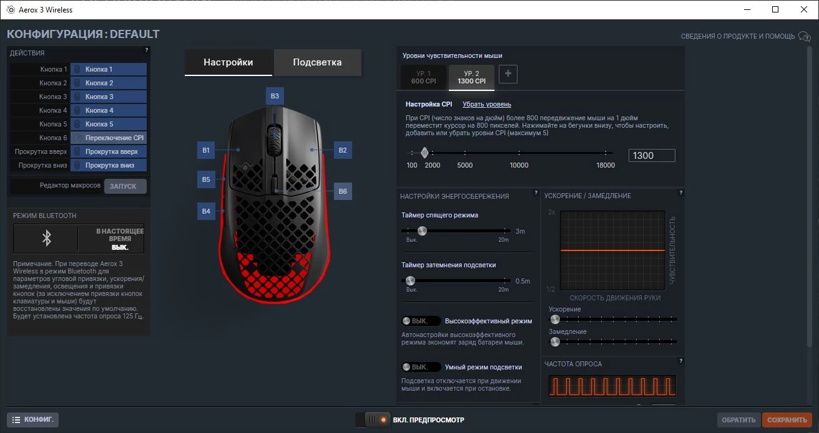The width and height of the screenshot is (819, 433).
Task: Toggle Высокоэффективный режим switch
Action: point(421,321)
